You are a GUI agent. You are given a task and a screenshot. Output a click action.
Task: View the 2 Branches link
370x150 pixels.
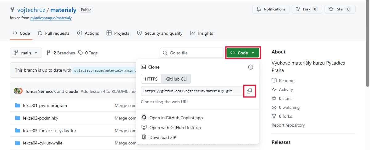click(61, 53)
